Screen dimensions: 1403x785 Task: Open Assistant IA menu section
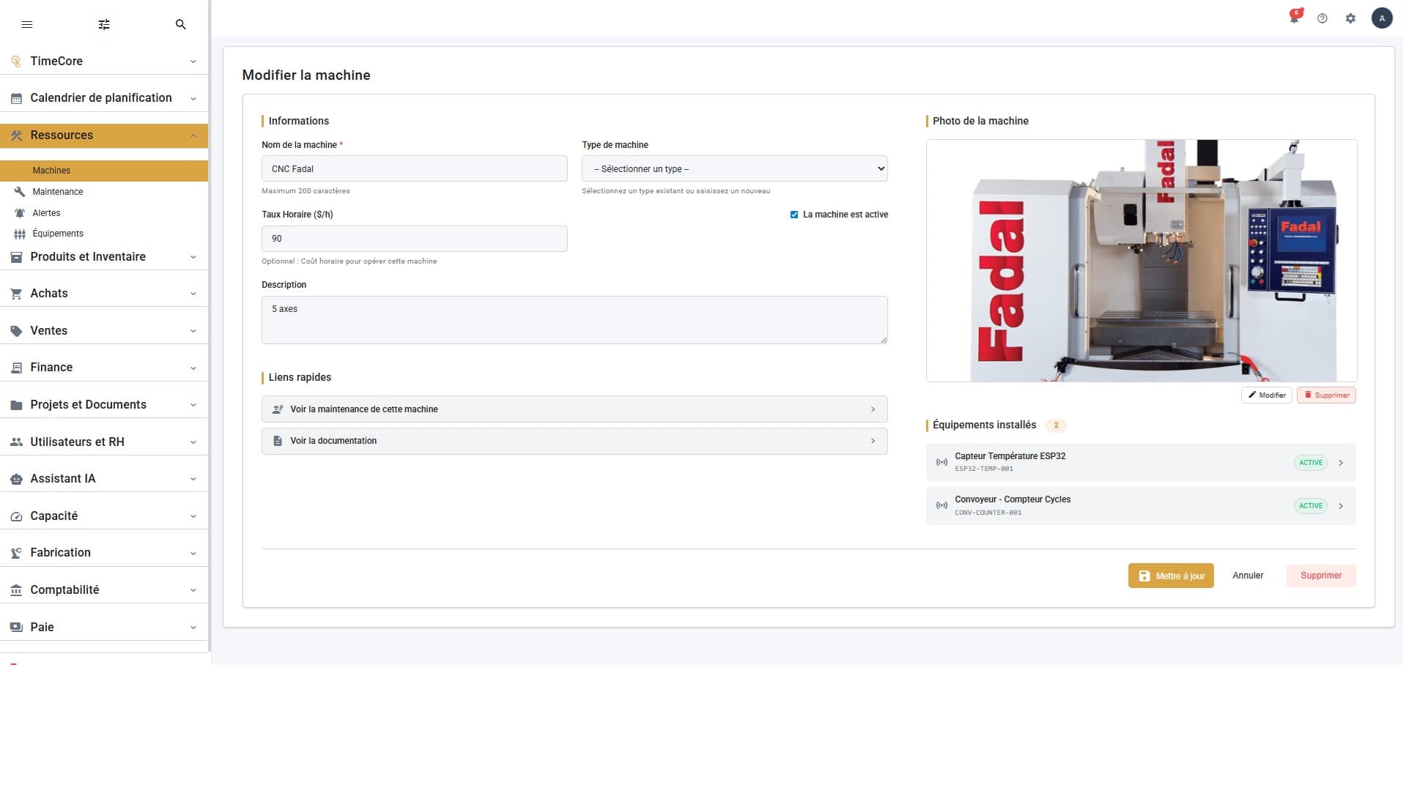[x=104, y=479]
